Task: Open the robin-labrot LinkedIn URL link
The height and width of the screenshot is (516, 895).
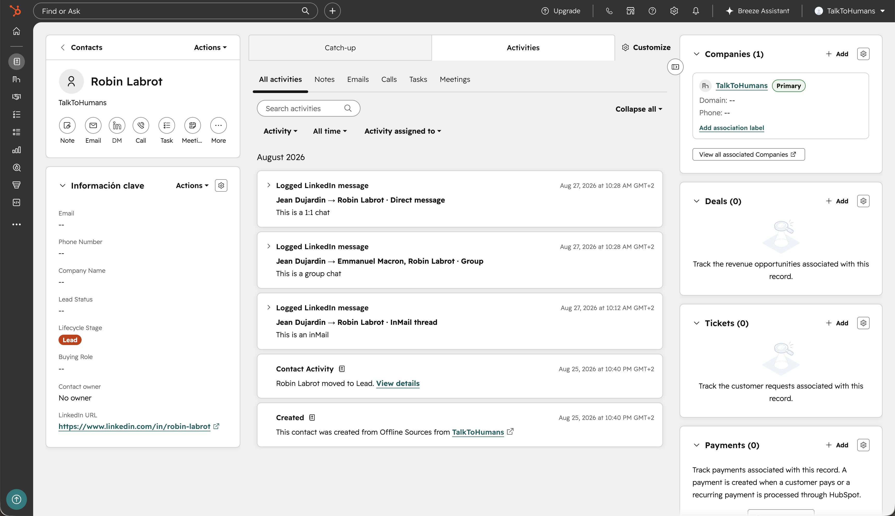Action: tap(134, 426)
